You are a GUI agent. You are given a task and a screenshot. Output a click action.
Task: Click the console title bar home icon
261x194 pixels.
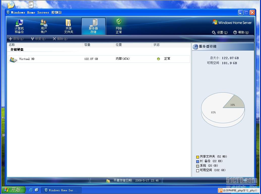[8, 12]
